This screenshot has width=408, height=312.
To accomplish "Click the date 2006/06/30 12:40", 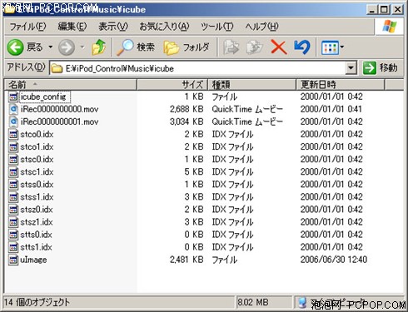I will 334,260.
